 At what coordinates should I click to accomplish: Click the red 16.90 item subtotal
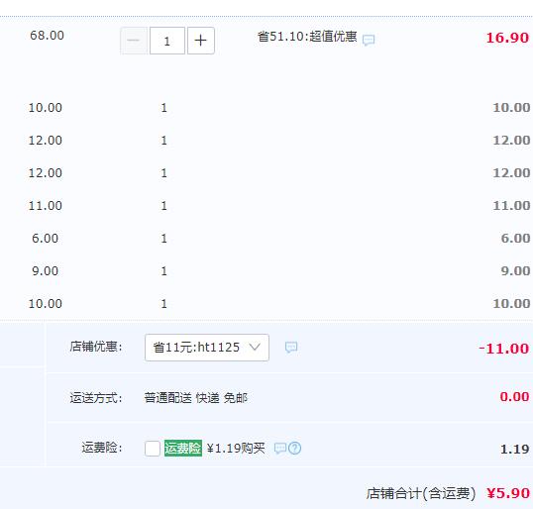coord(507,38)
